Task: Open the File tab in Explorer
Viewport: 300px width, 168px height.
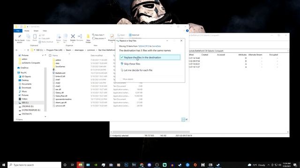Action: click(18, 31)
